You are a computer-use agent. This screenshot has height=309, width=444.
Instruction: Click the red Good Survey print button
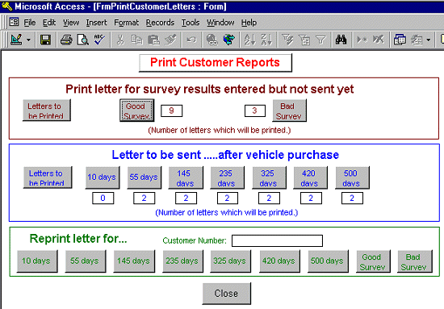point(137,110)
